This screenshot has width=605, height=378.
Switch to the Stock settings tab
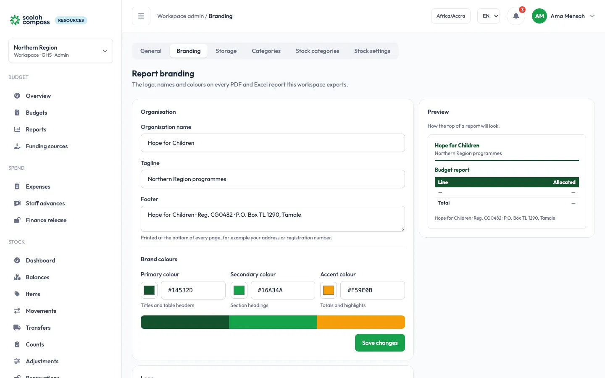click(x=372, y=51)
